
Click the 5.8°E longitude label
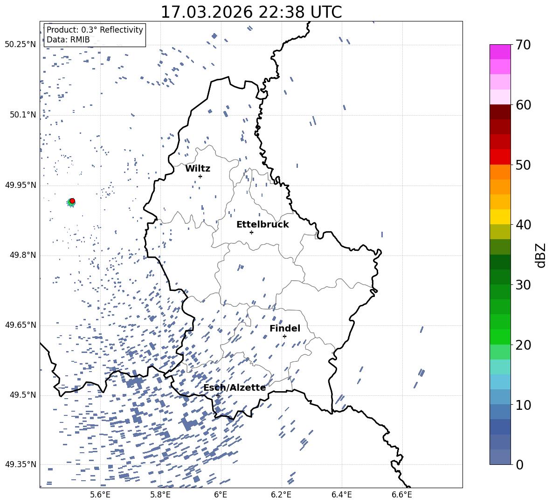(x=160, y=495)
